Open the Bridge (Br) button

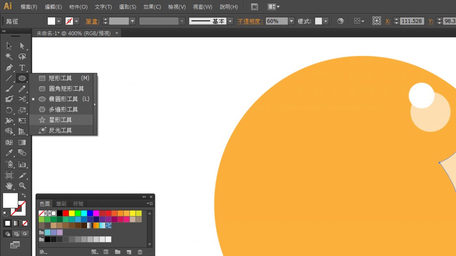pyautogui.click(x=254, y=7)
